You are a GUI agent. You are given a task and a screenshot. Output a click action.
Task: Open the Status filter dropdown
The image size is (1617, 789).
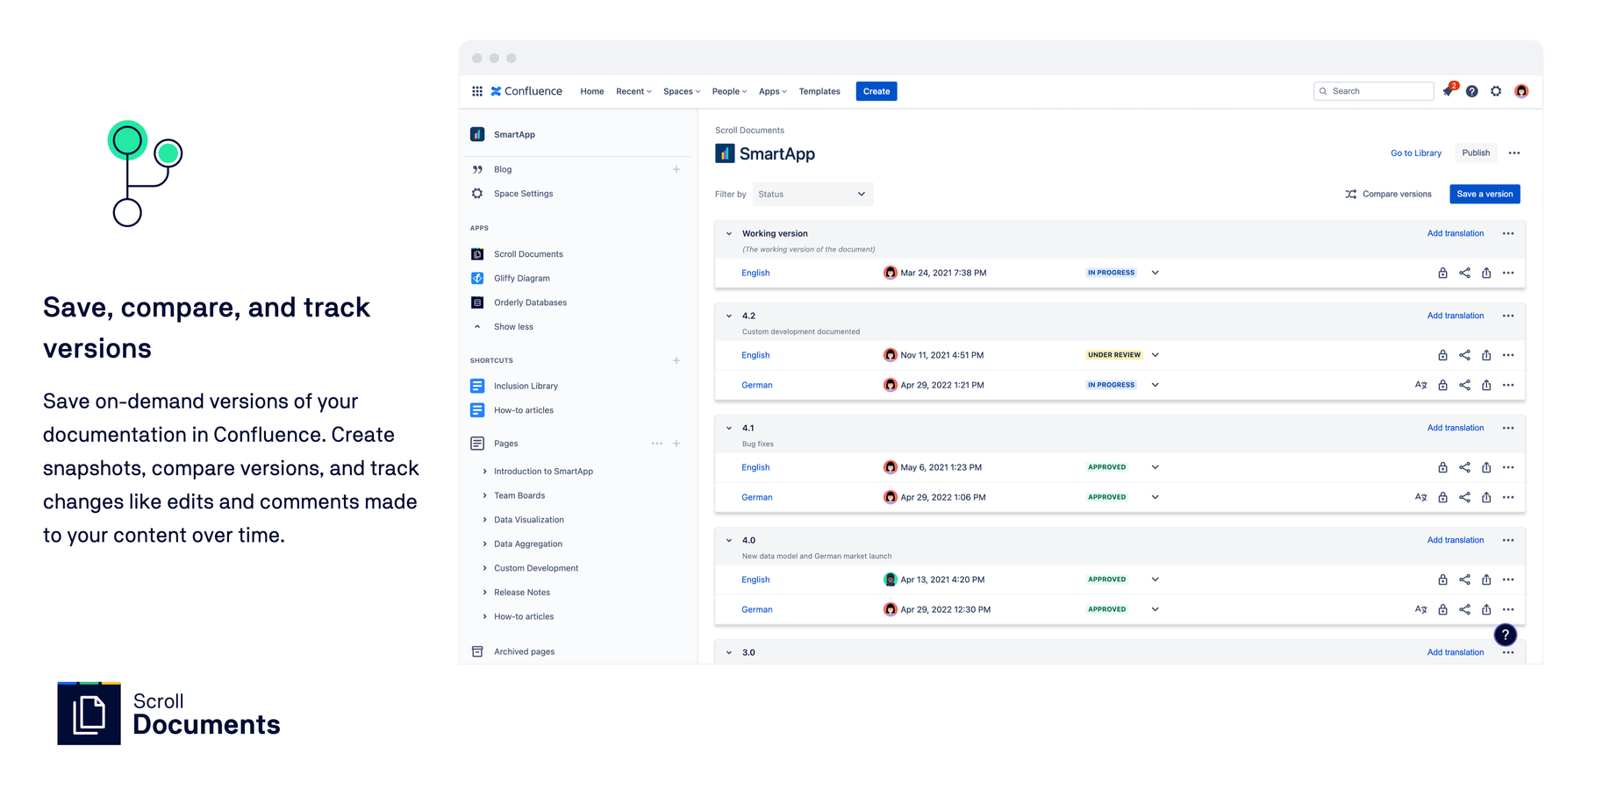point(812,194)
